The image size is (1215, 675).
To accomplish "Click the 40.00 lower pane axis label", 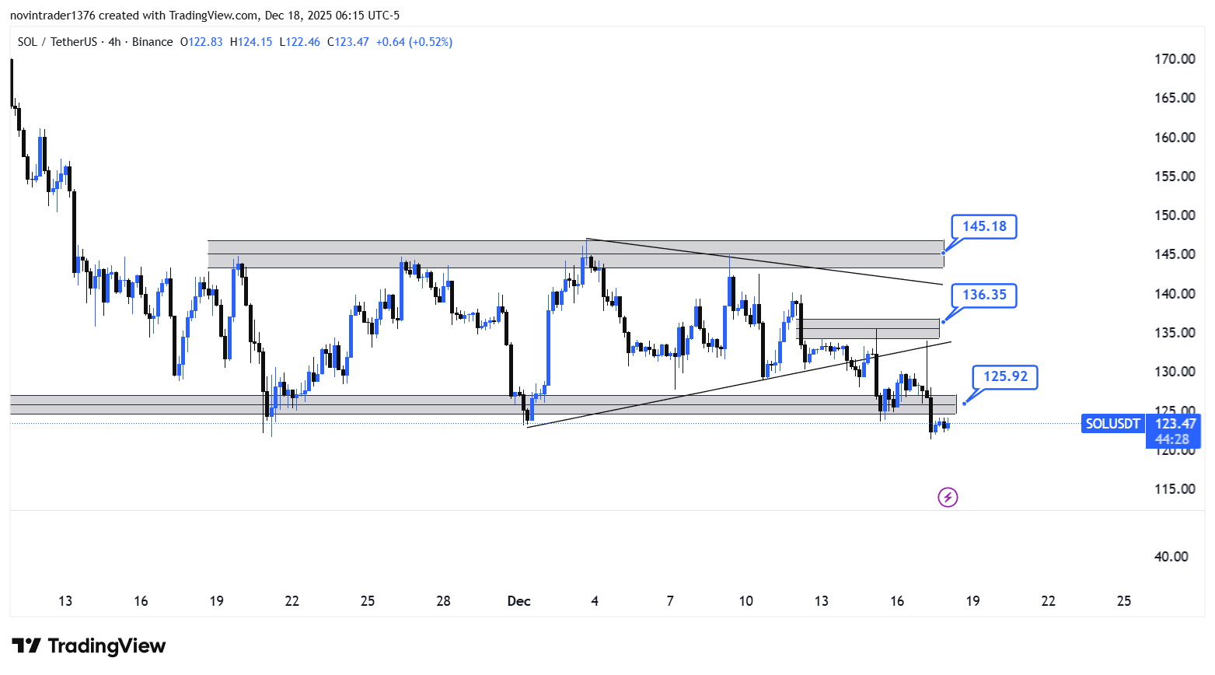I will click(1171, 557).
